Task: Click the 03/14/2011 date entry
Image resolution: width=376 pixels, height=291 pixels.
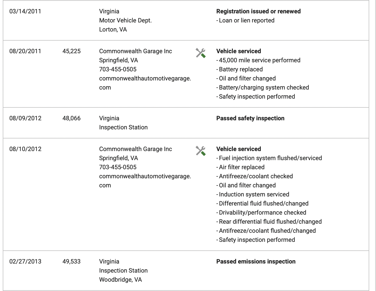Action: tap(25, 11)
